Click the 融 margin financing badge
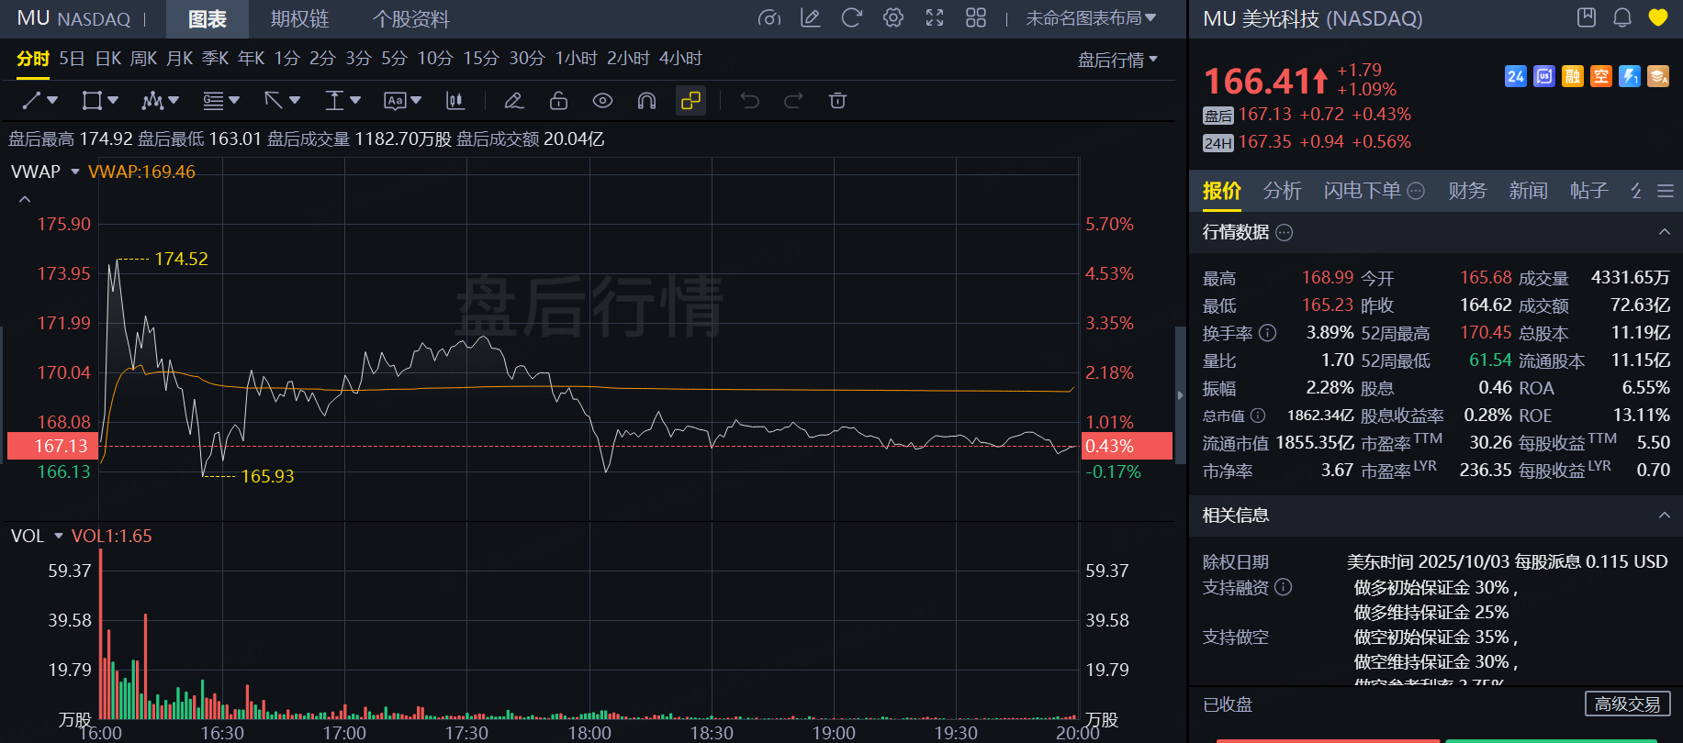Viewport: 1683px width, 743px height. tap(1573, 76)
